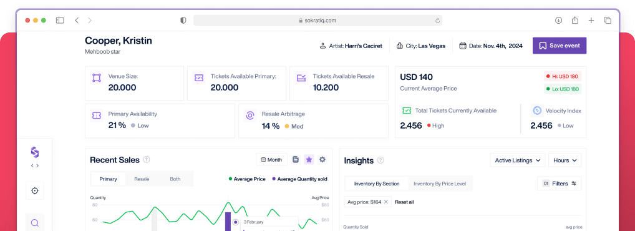Select the Primary tab
This screenshot has width=635, height=231.
point(108,179)
